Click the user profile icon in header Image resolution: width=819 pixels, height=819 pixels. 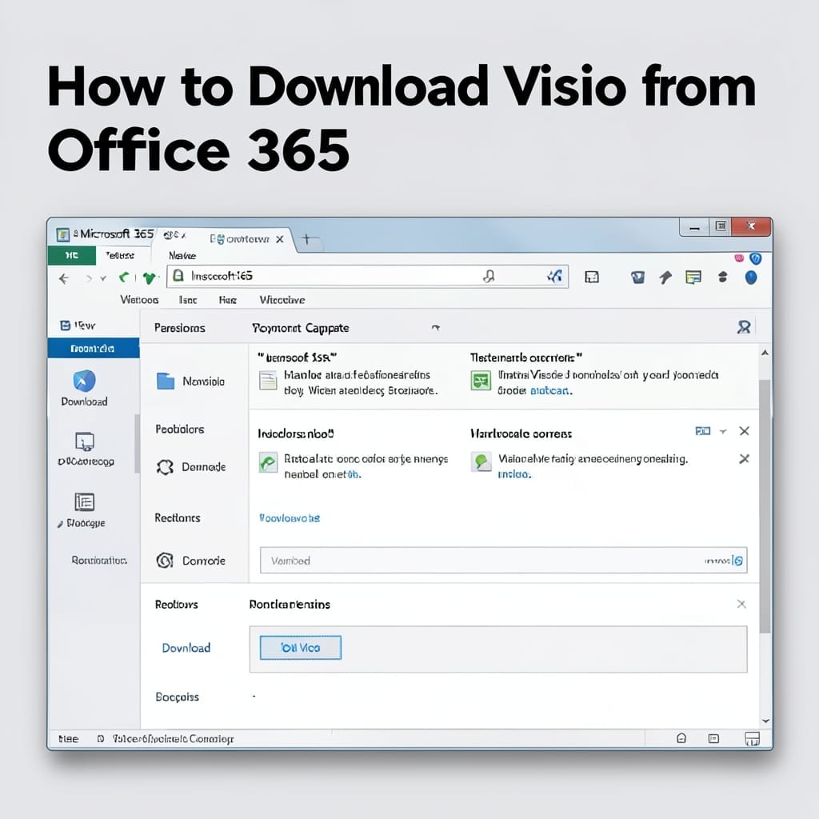[x=744, y=327]
